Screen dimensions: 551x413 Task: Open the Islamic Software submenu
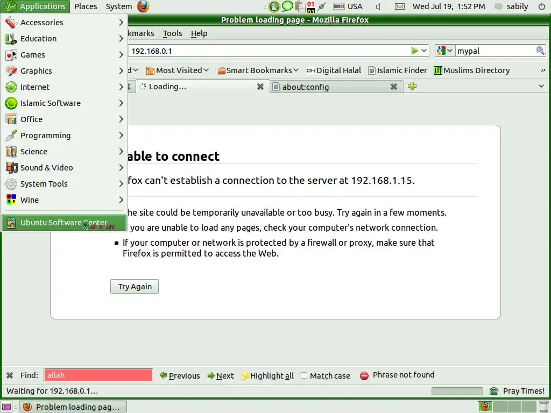click(x=64, y=103)
